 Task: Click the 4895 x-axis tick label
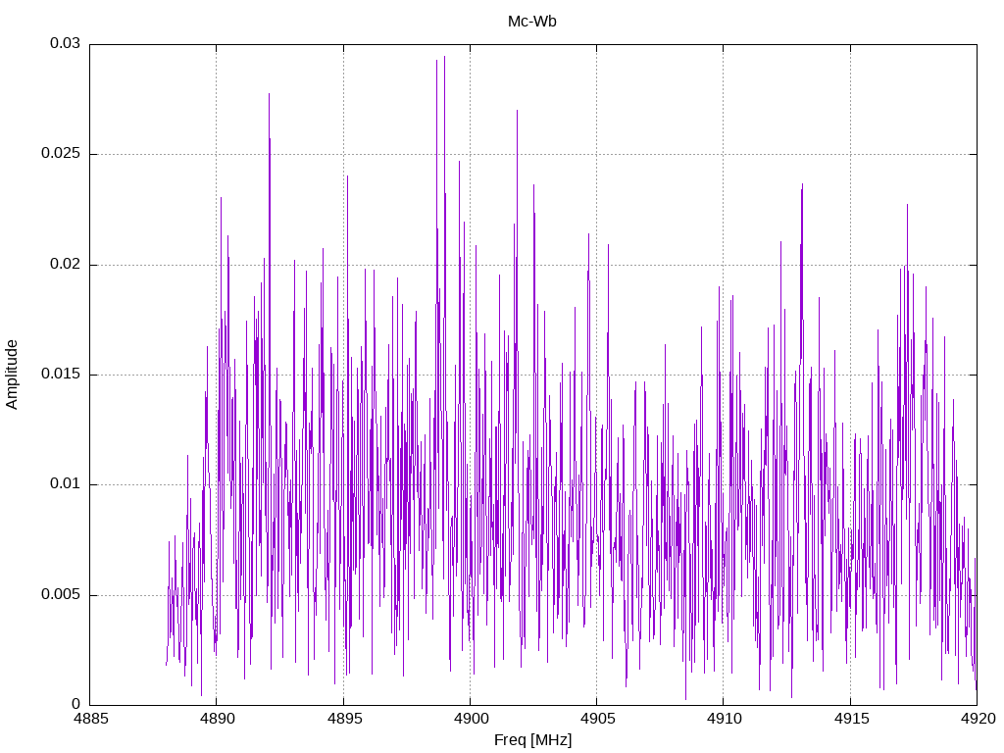click(x=344, y=719)
